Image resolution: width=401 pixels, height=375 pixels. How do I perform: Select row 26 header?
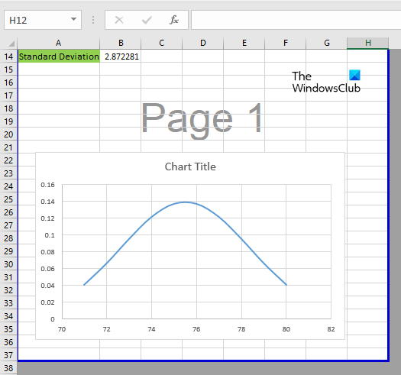[x=8, y=212]
